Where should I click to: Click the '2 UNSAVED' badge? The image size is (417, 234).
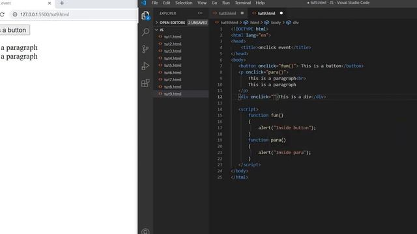(197, 23)
